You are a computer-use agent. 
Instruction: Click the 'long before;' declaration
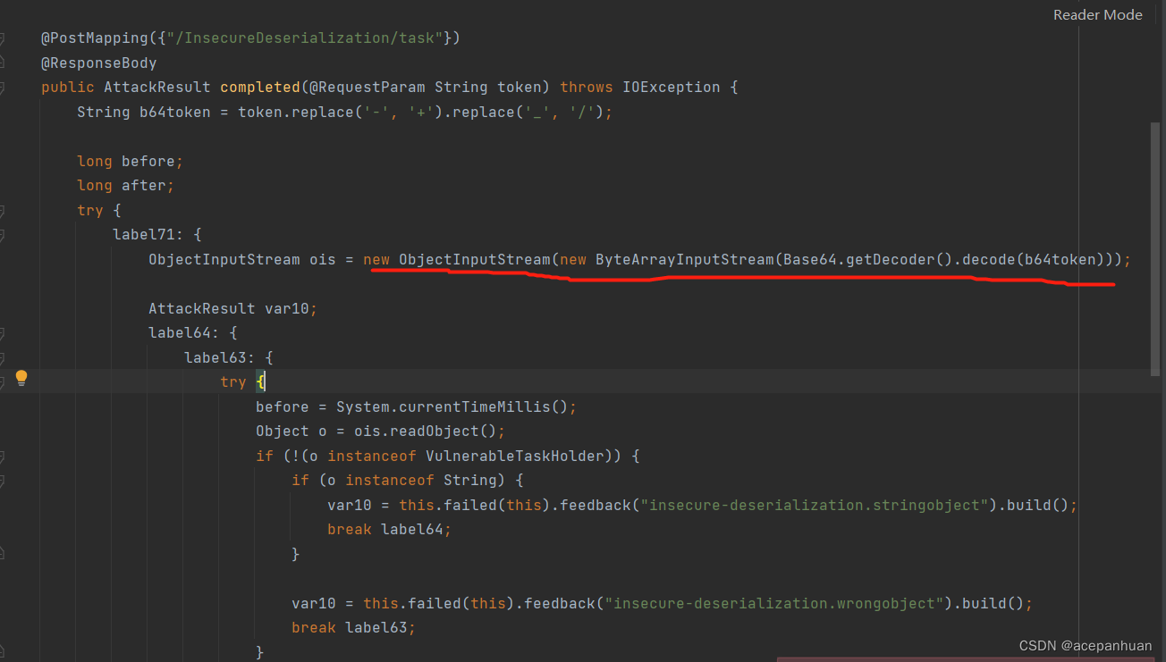[x=131, y=162]
